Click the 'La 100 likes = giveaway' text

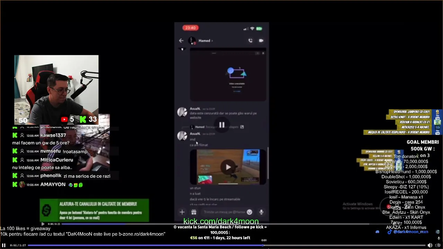[x=25, y=229]
